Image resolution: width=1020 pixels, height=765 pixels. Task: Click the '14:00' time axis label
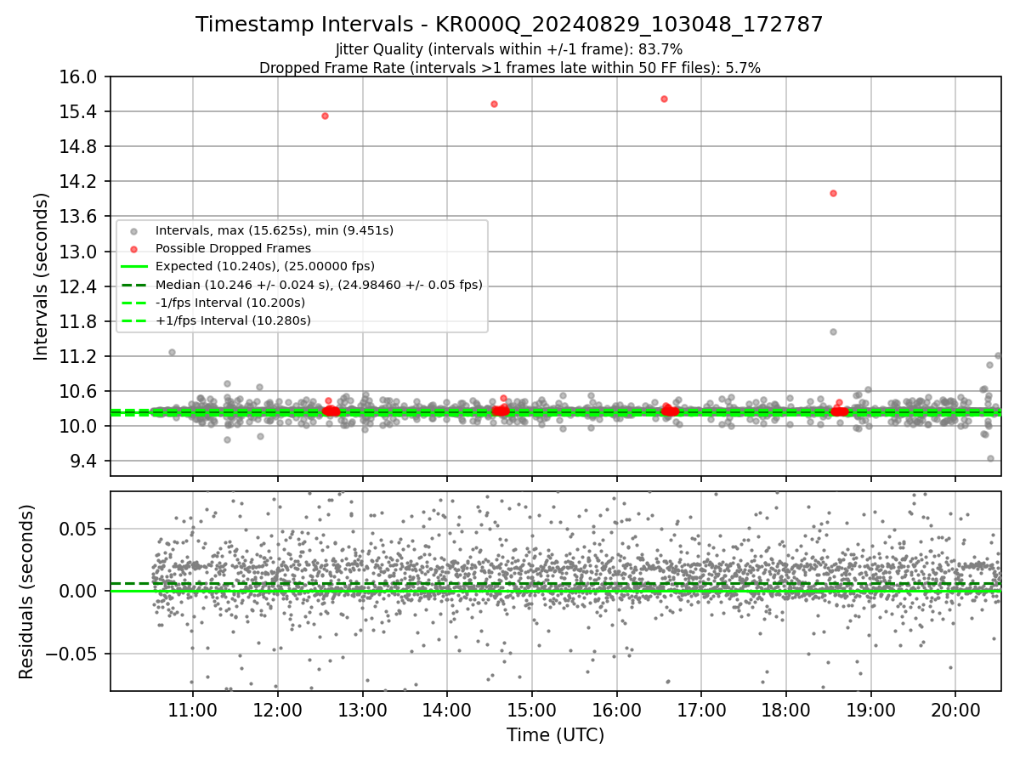tap(447, 709)
